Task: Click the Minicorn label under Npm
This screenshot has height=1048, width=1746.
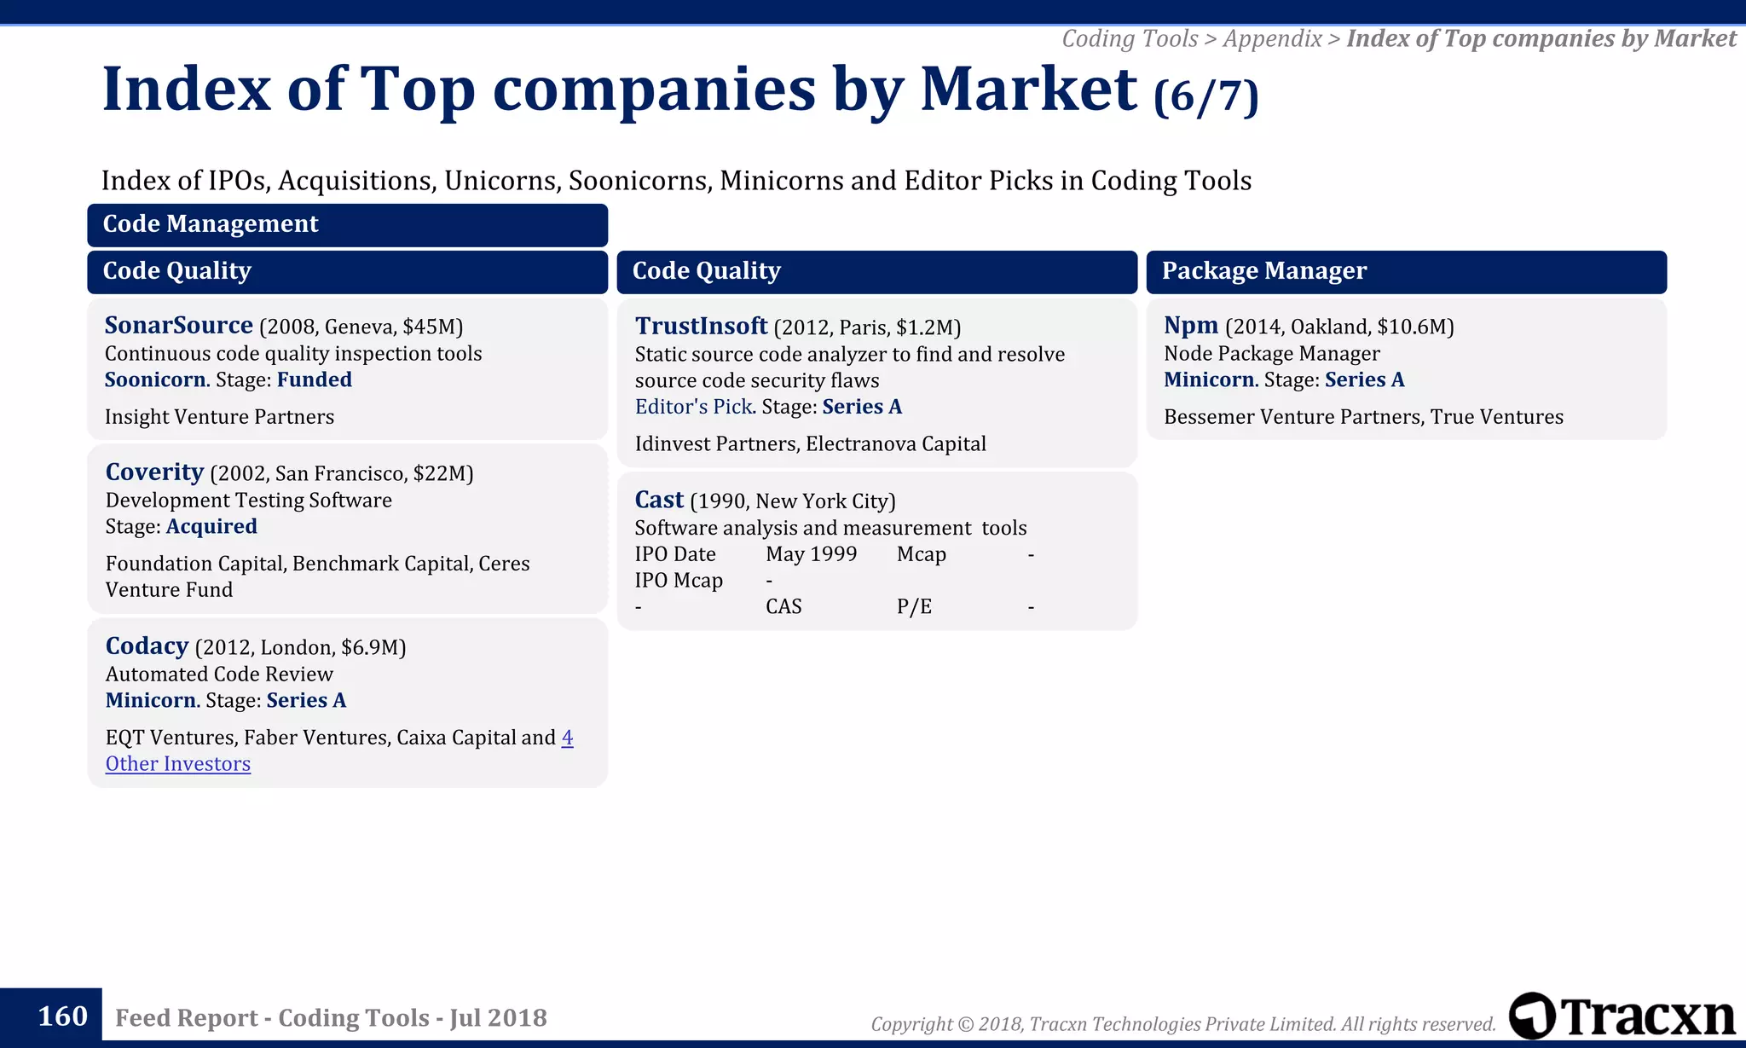Action: pyautogui.click(x=1210, y=379)
